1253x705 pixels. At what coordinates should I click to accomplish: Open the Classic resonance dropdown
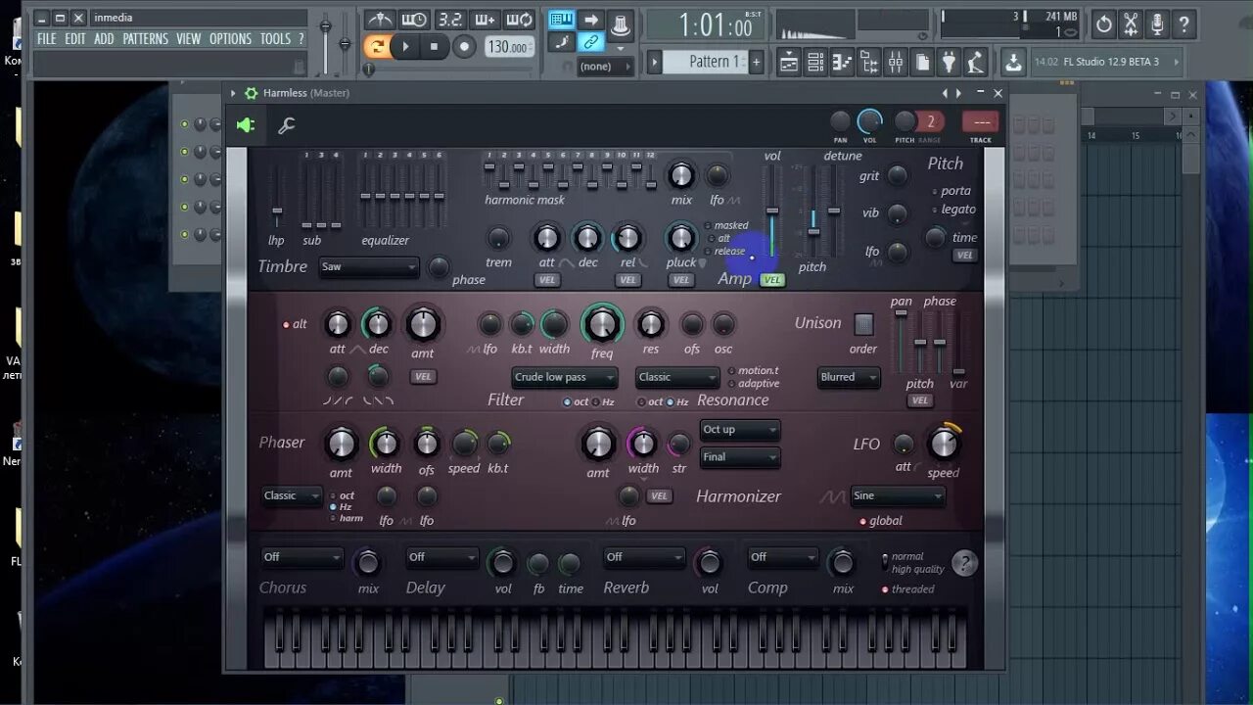tap(677, 377)
